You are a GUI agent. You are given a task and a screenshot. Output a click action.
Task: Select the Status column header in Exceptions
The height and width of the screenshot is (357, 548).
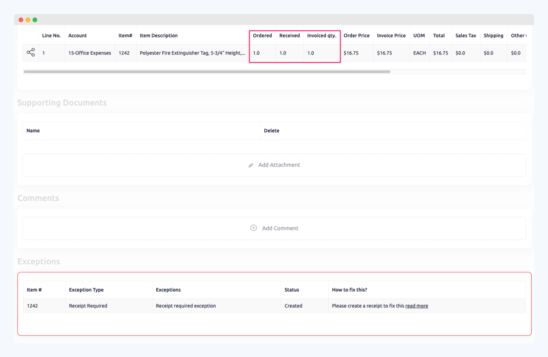pos(291,290)
